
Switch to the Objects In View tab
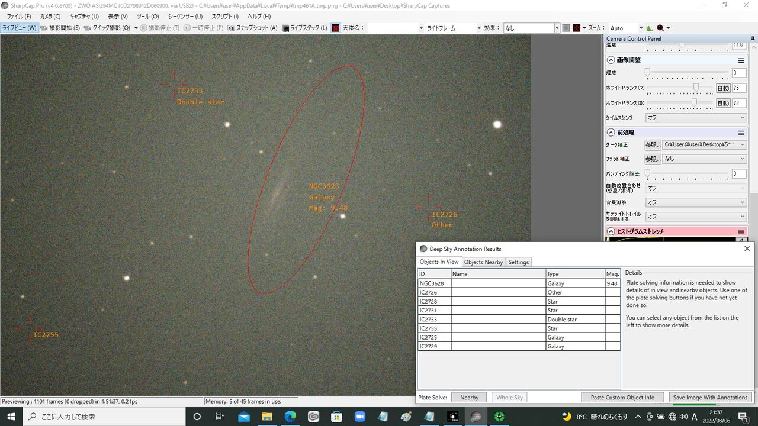439,262
